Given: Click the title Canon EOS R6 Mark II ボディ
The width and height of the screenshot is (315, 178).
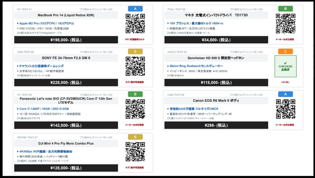Looking at the screenshot, I should click(216, 100).
